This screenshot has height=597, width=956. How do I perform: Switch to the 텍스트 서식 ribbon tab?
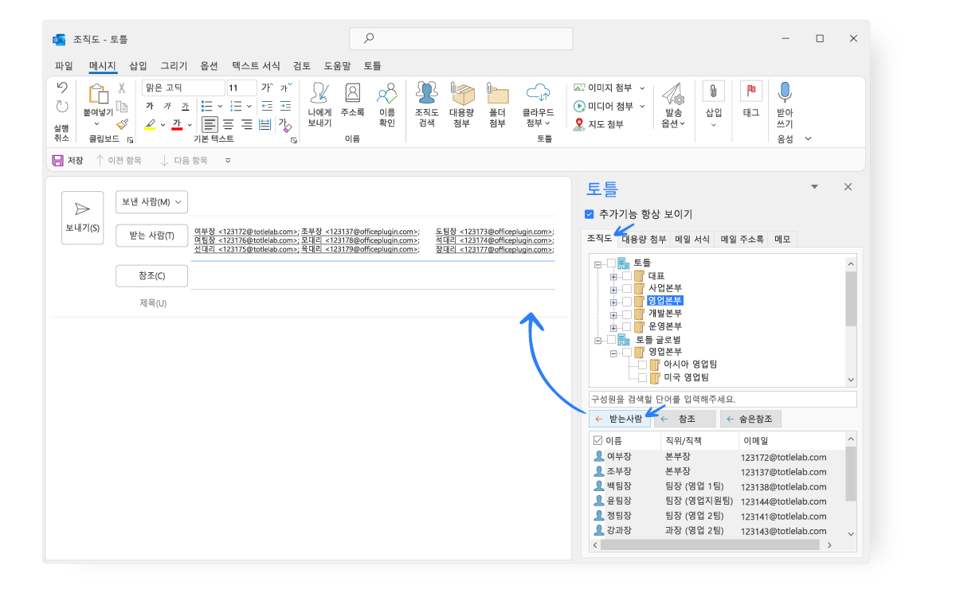[x=256, y=66]
